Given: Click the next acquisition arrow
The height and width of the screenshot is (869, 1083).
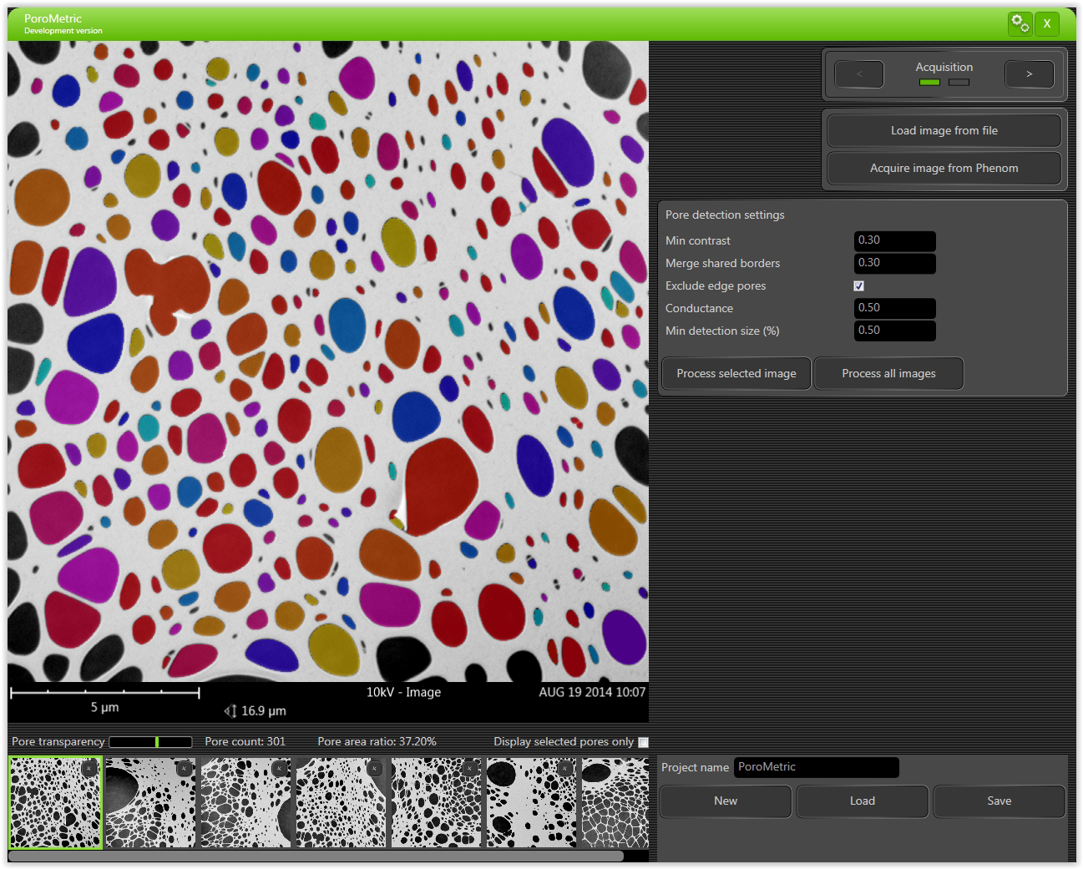Looking at the screenshot, I should (1029, 73).
